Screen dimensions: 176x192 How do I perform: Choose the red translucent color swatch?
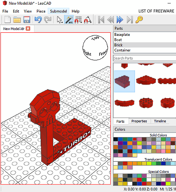point(125,164)
